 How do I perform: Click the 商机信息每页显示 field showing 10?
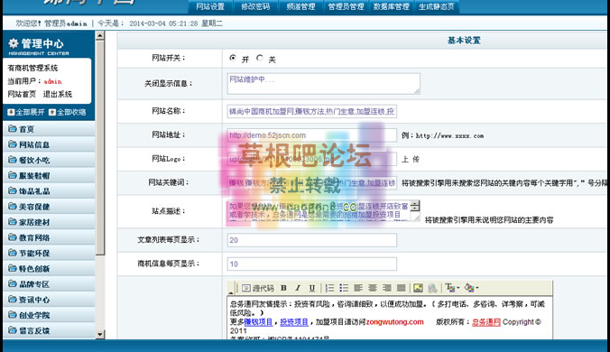[x=311, y=264]
